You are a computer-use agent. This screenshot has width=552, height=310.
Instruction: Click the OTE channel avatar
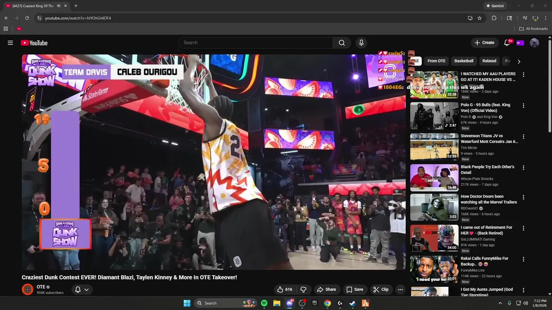[x=28, y=289]
